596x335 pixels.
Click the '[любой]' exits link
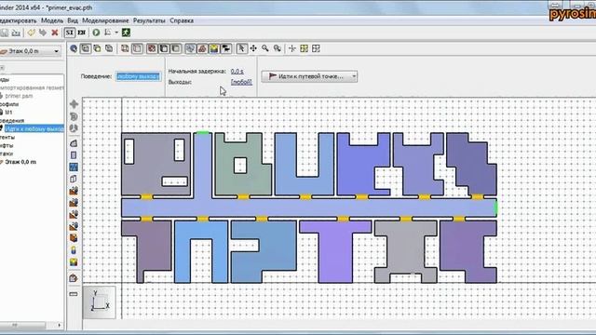point(241,82)
